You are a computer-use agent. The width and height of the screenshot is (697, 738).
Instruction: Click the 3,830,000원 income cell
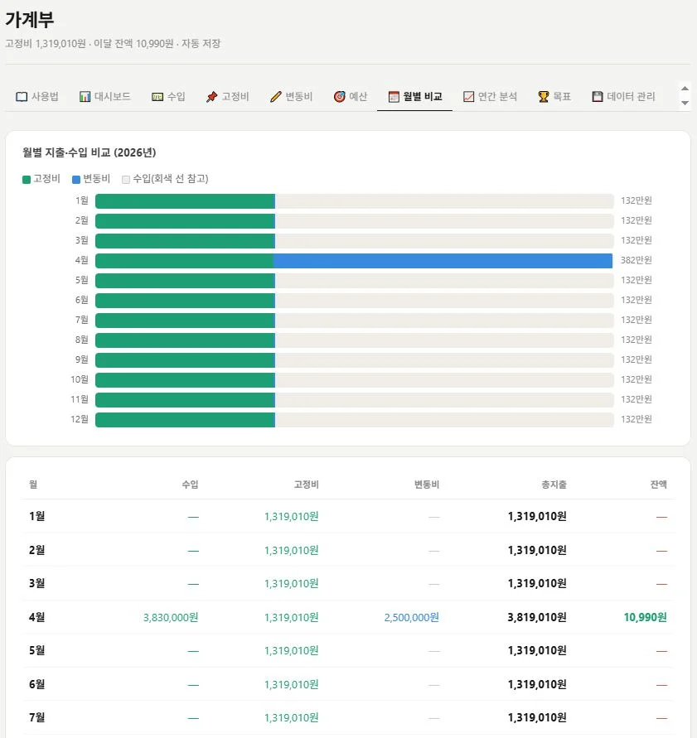171,618
